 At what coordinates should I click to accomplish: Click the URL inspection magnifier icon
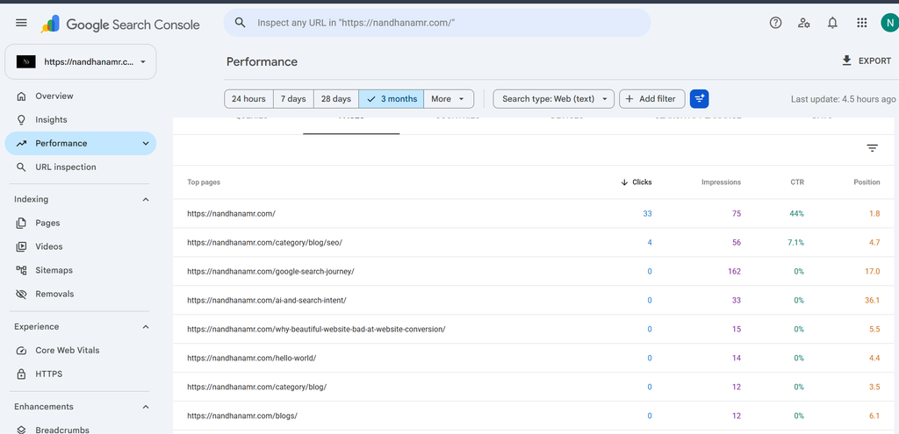click(21, 167)
